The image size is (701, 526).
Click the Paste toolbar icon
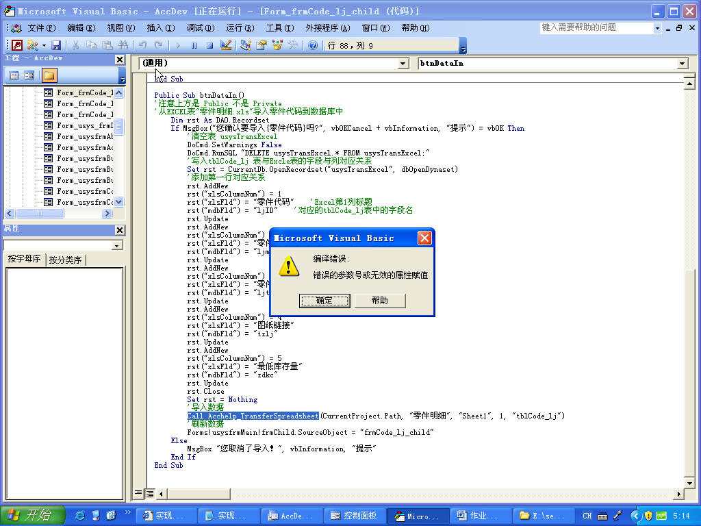pos(107,45)
